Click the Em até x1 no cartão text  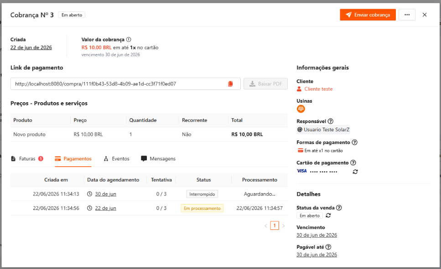coord(323,151)
